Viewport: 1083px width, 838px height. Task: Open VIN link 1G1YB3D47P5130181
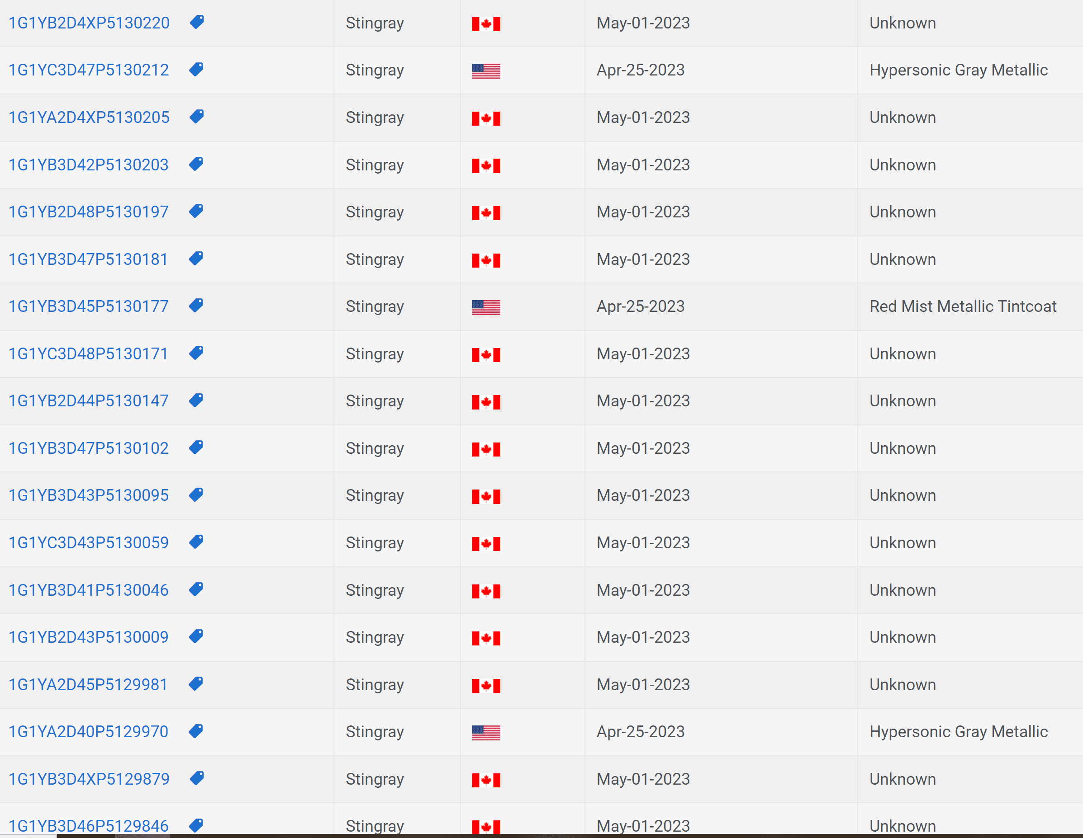(x=88, y=259)
